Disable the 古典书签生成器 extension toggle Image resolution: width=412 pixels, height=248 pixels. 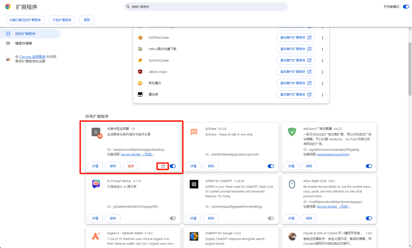pyautogui.click(x=173, y=166)
